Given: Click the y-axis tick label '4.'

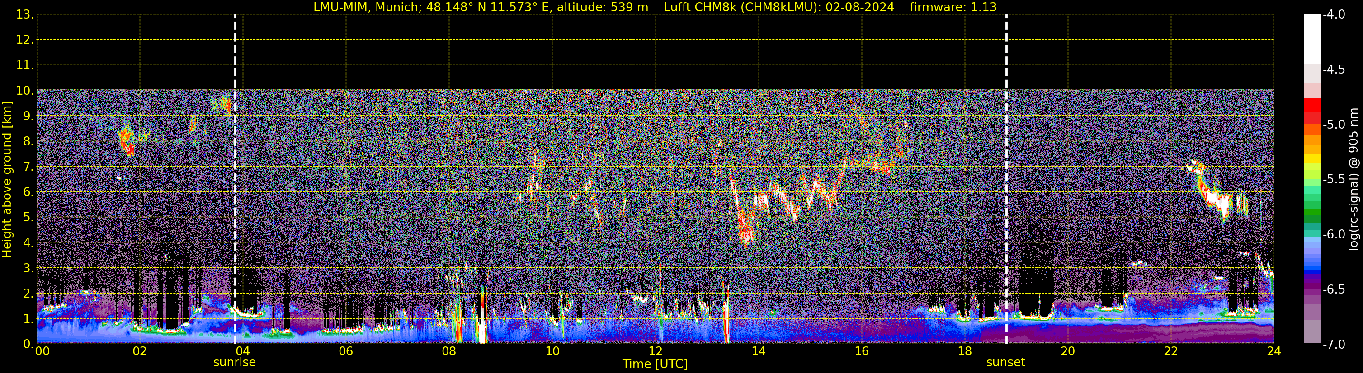Looking at the screenshot, I should (x=28, y=243).
